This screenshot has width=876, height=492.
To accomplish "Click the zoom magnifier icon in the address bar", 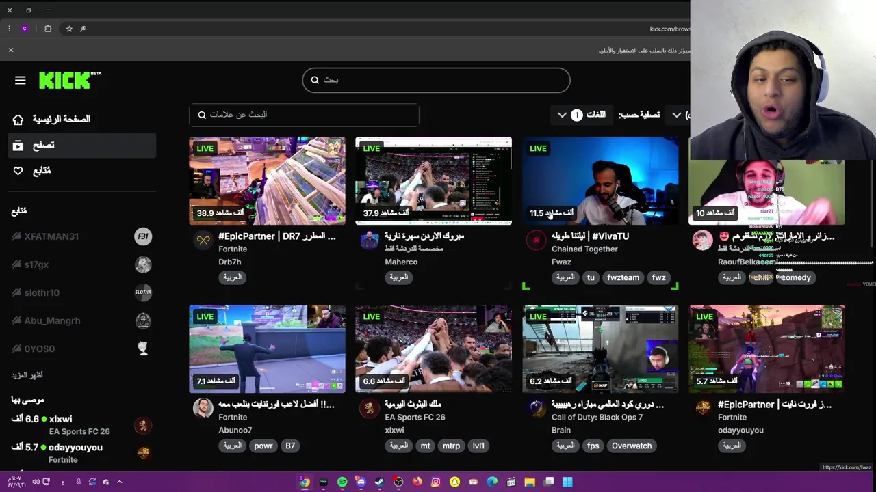I will click(83, 29).
